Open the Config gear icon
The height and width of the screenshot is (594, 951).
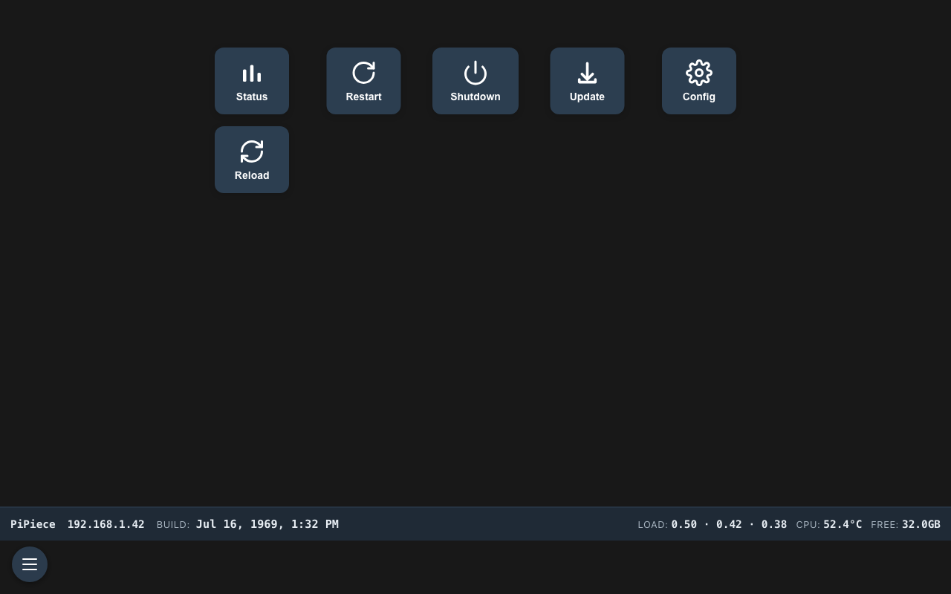pos(698,73)
